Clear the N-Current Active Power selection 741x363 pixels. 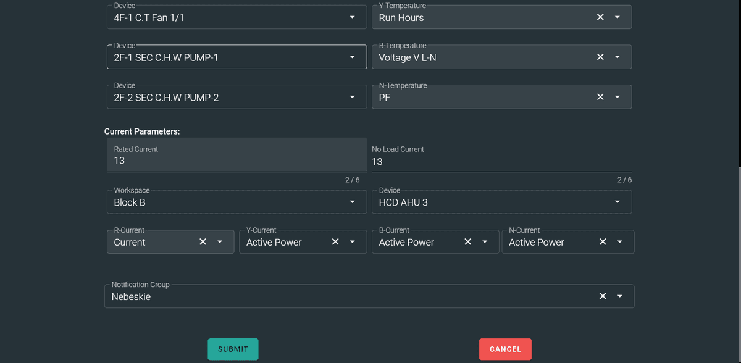tap(602, 241)
